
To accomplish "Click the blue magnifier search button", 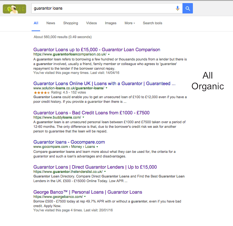I will (x=187, y=8).
